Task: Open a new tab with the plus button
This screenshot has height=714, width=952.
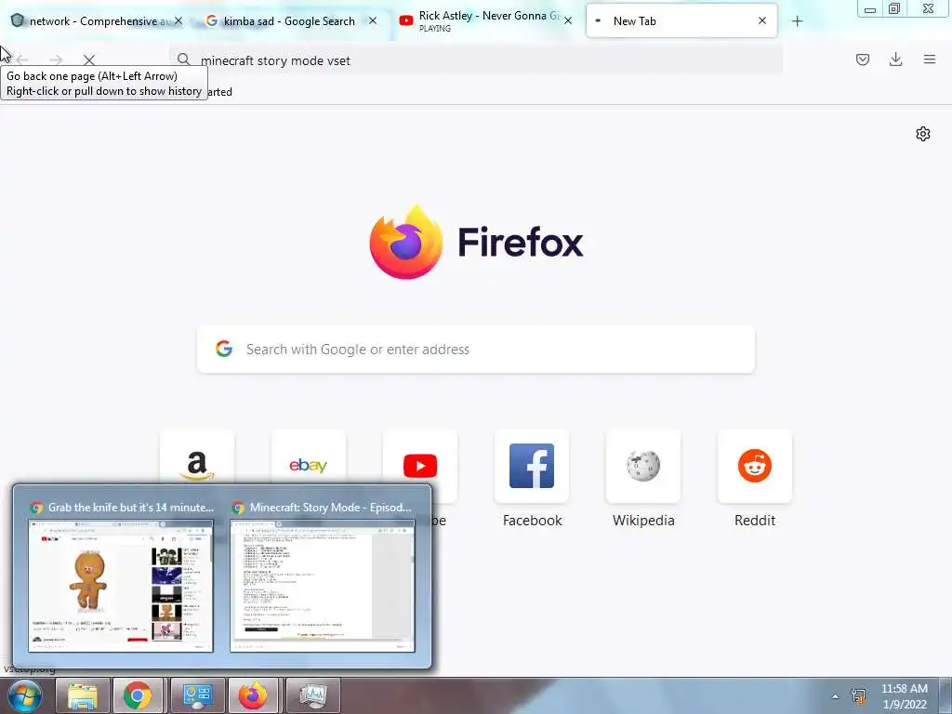Action: (797, 21)
